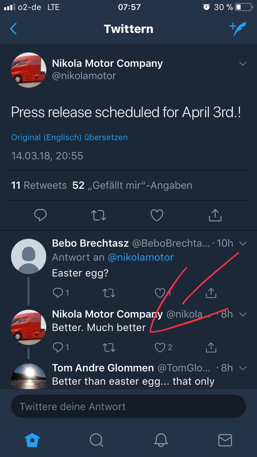Expand options for Tom Andre Glommen's reply
257x457 pixels.
pos(243,368)
